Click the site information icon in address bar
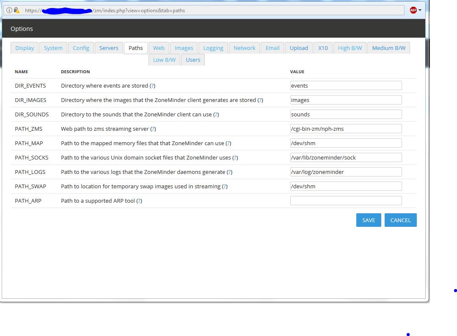The height and width of the screenshot is (336, 457). coord(9,11)
